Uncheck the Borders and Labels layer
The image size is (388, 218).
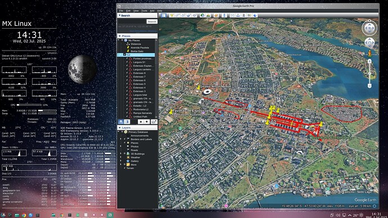point(124,139)
